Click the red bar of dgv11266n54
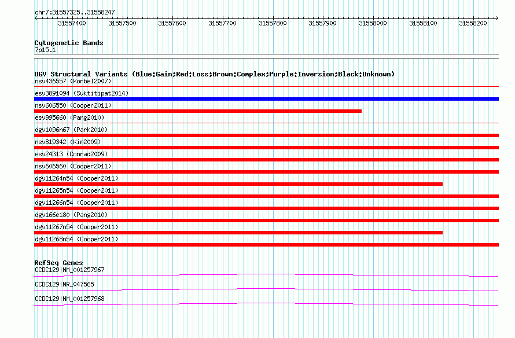Screen dimensions: 515x338 tap(266, 208)
